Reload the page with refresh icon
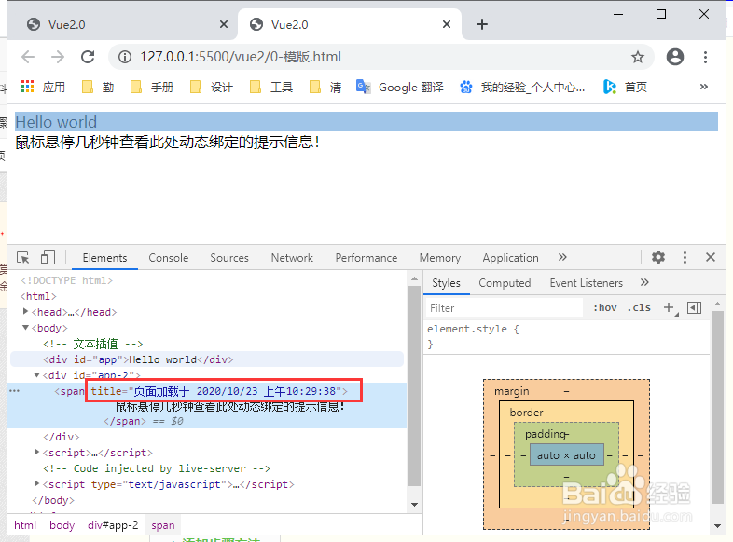The image size is (733, 542). click(x=88, y=57)
